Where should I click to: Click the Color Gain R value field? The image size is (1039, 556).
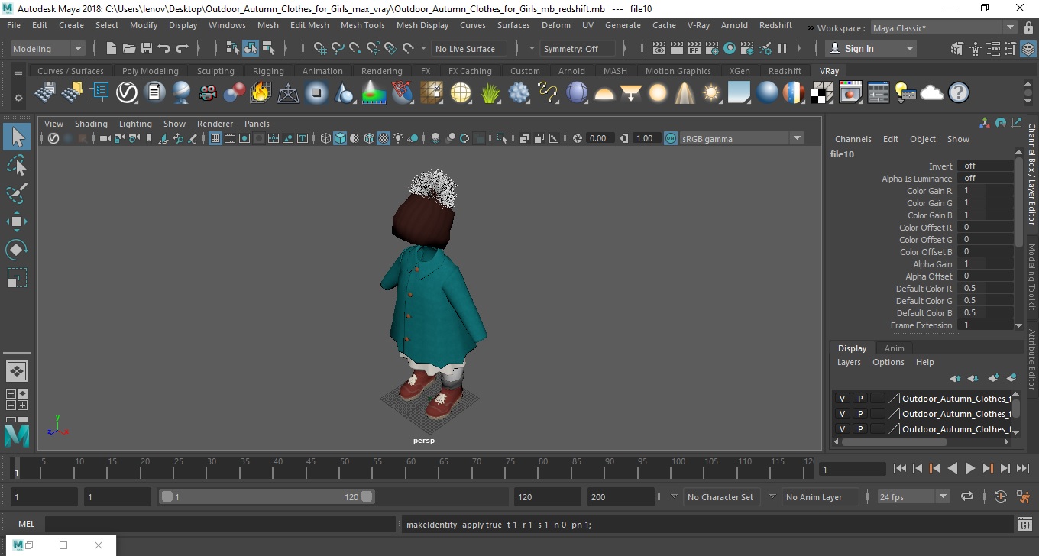point(985,191)
